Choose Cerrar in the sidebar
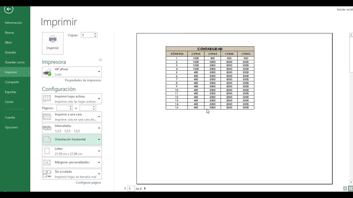This screenshot has height=198, width=353. (15, 102)
